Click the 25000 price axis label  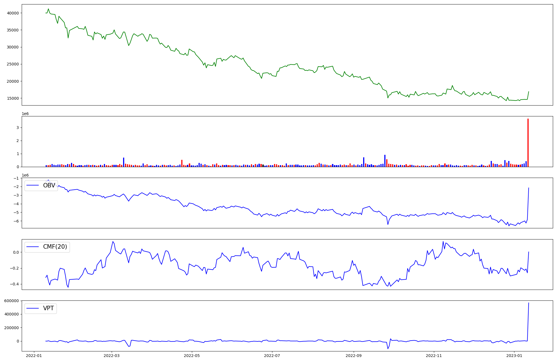13,64
